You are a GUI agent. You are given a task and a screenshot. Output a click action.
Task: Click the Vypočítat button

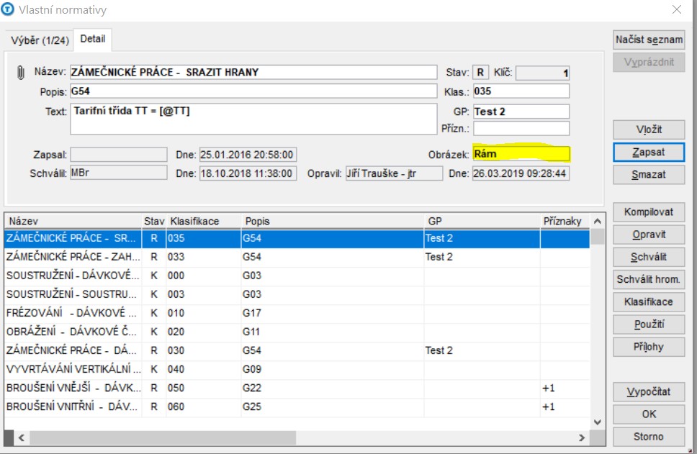point(649,392)
